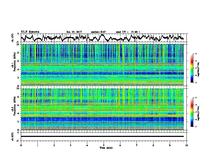
Task: Click the time axis tick label 4
Action: [x=87, y=145]
